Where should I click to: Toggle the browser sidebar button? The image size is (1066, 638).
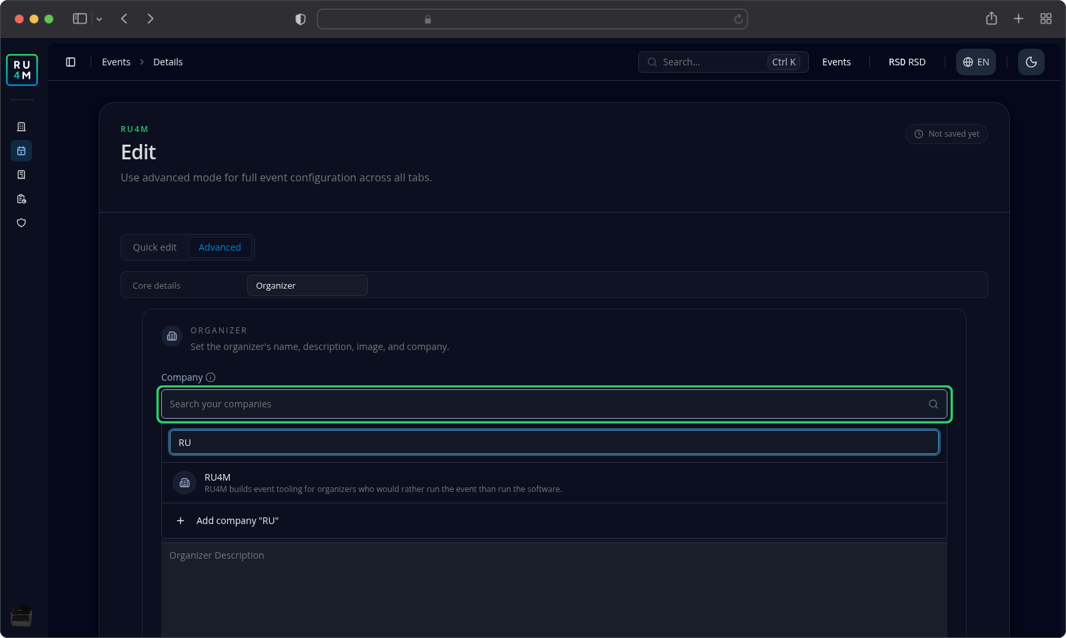coord(80,19)
